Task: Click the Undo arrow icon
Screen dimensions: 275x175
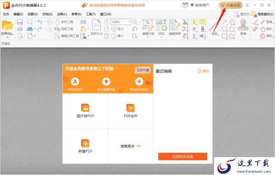Action: coord(40,22)
